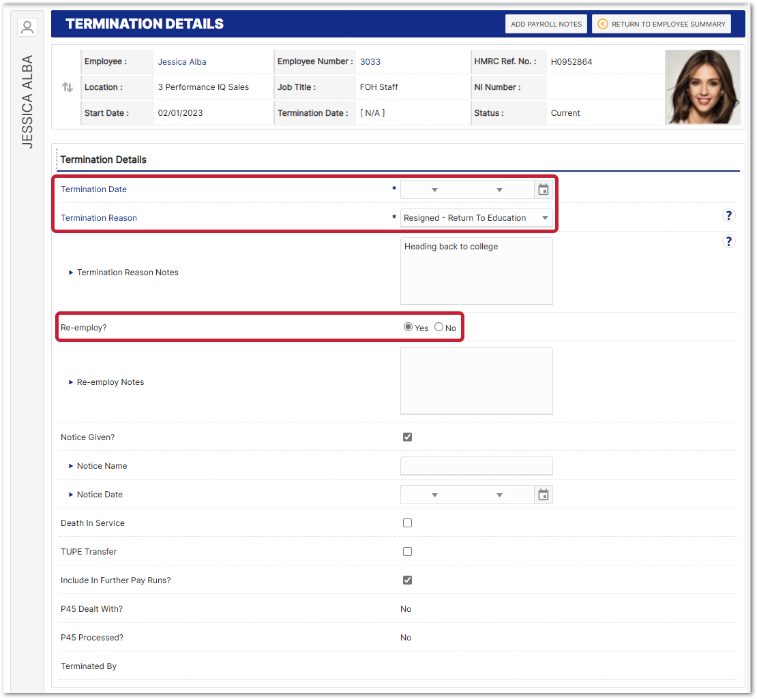Open first Termination Date dropdown
Screen dimensions: 757x699
click(x=434, y=190)
